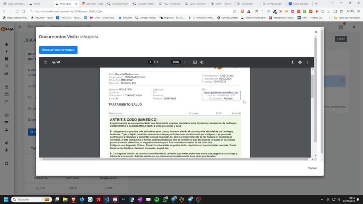Click the PDF horizontal scrollbar
Viewport: 363px width, 204px height.
(175, 159)
